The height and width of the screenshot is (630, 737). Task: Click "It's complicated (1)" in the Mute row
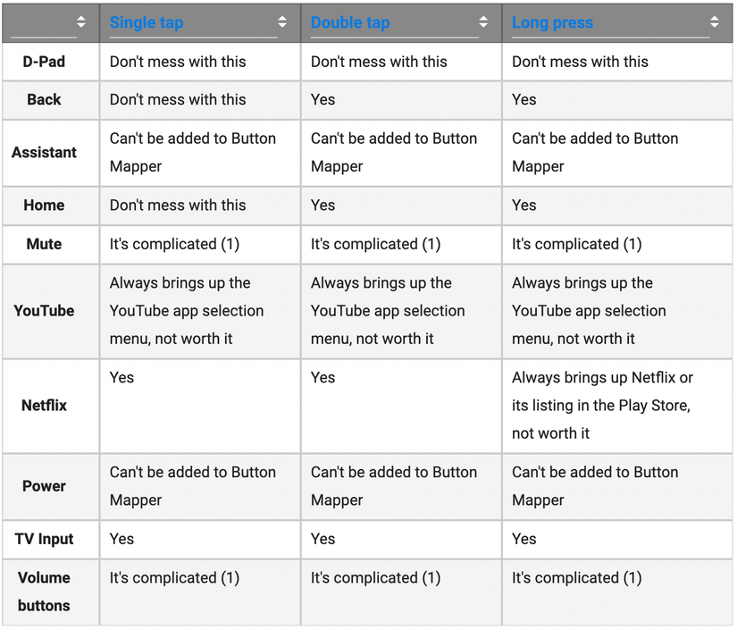click(x=173, y=244)
